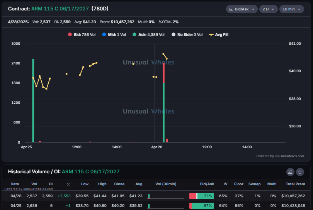Click the Apr 25 axis label
313x210 pixels.
pyautogui.click(x=26, y=147)
